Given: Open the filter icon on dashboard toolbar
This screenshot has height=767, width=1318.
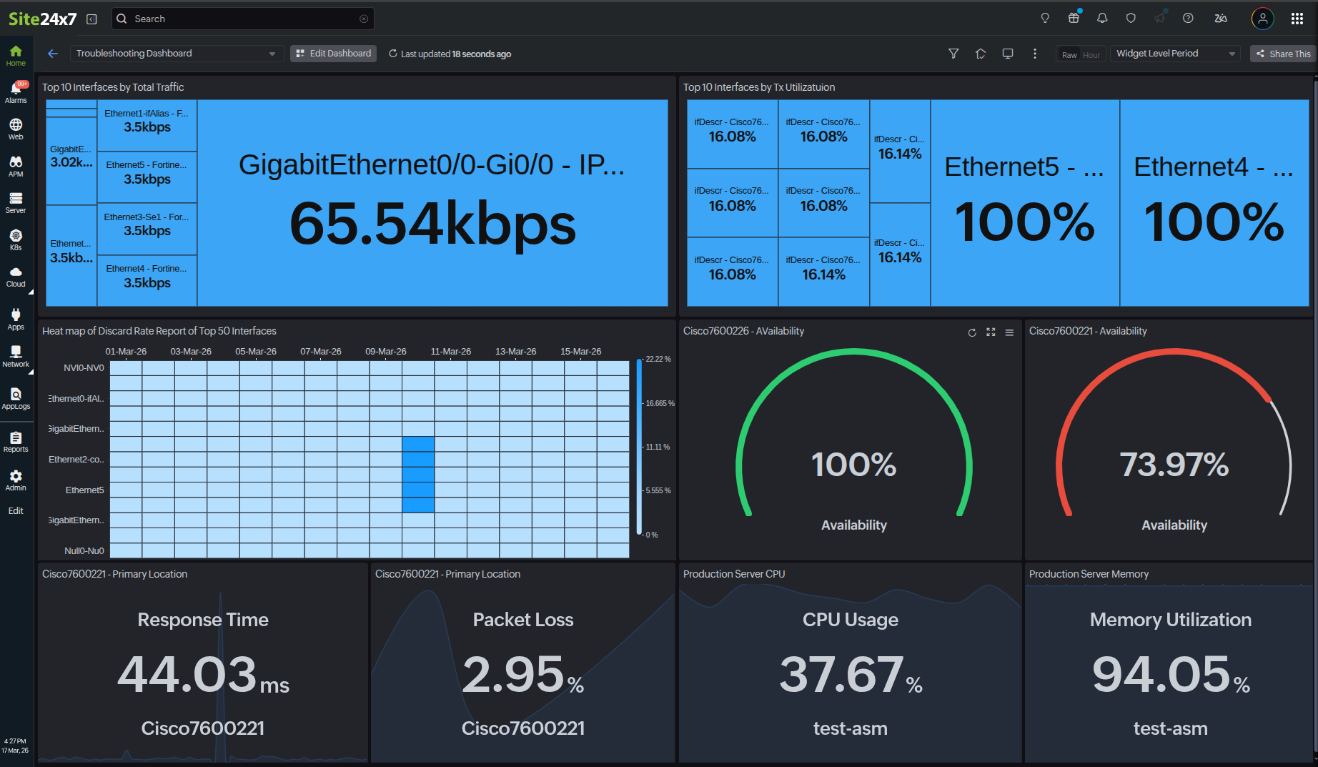Looking at the screenshot, I should point(953,54).
